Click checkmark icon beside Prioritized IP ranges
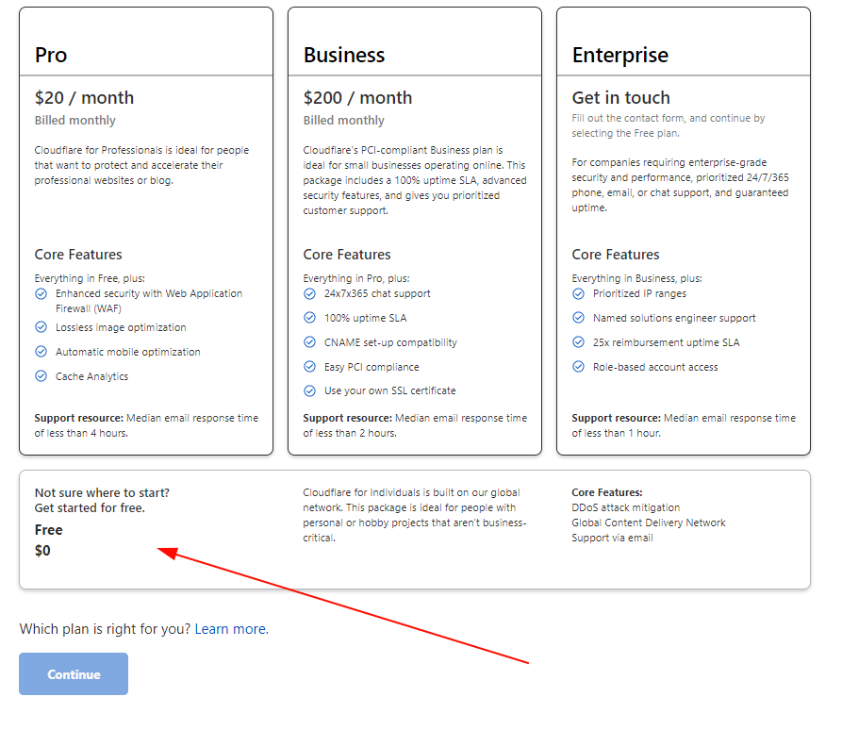 (578, 293)
